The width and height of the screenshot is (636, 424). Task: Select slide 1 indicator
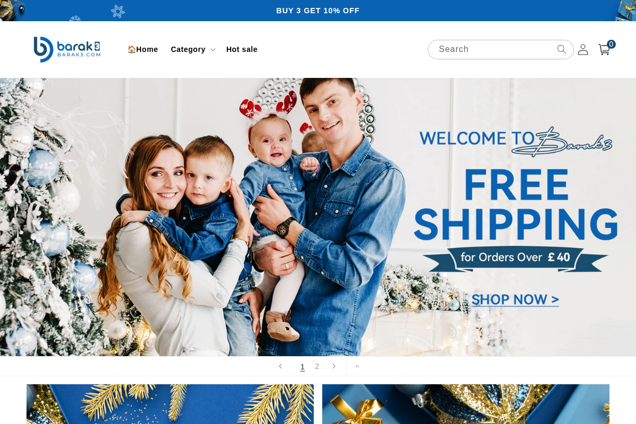[303, 366]
